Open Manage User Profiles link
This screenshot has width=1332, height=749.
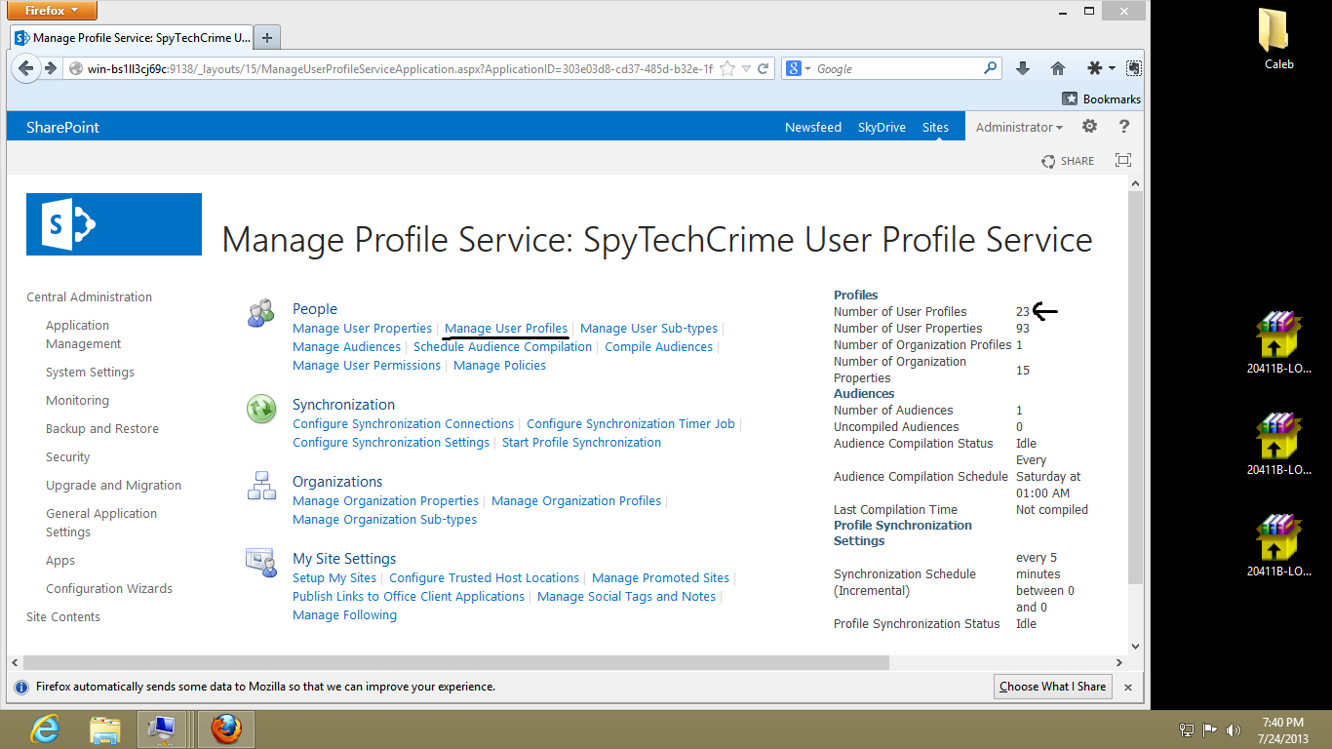point(506,329)
